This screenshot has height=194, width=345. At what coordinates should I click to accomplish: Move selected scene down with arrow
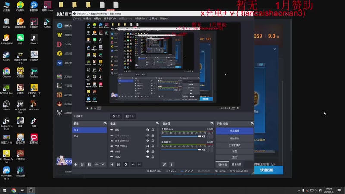(103, 164)
